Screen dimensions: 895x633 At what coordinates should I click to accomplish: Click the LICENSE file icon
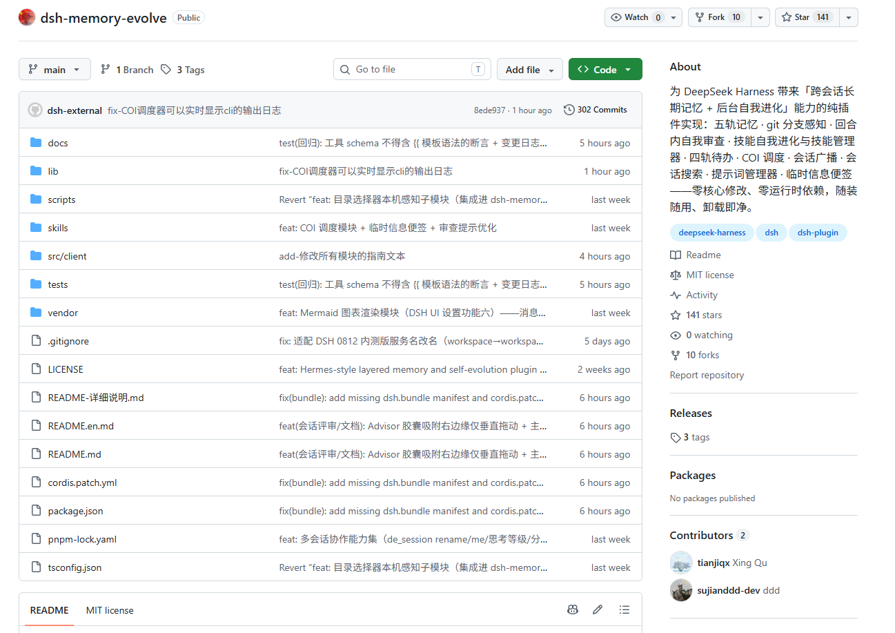coord(36,369)
